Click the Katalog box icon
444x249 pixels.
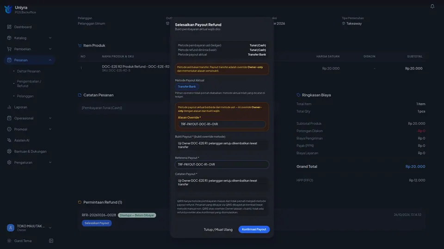coord(9,38)
